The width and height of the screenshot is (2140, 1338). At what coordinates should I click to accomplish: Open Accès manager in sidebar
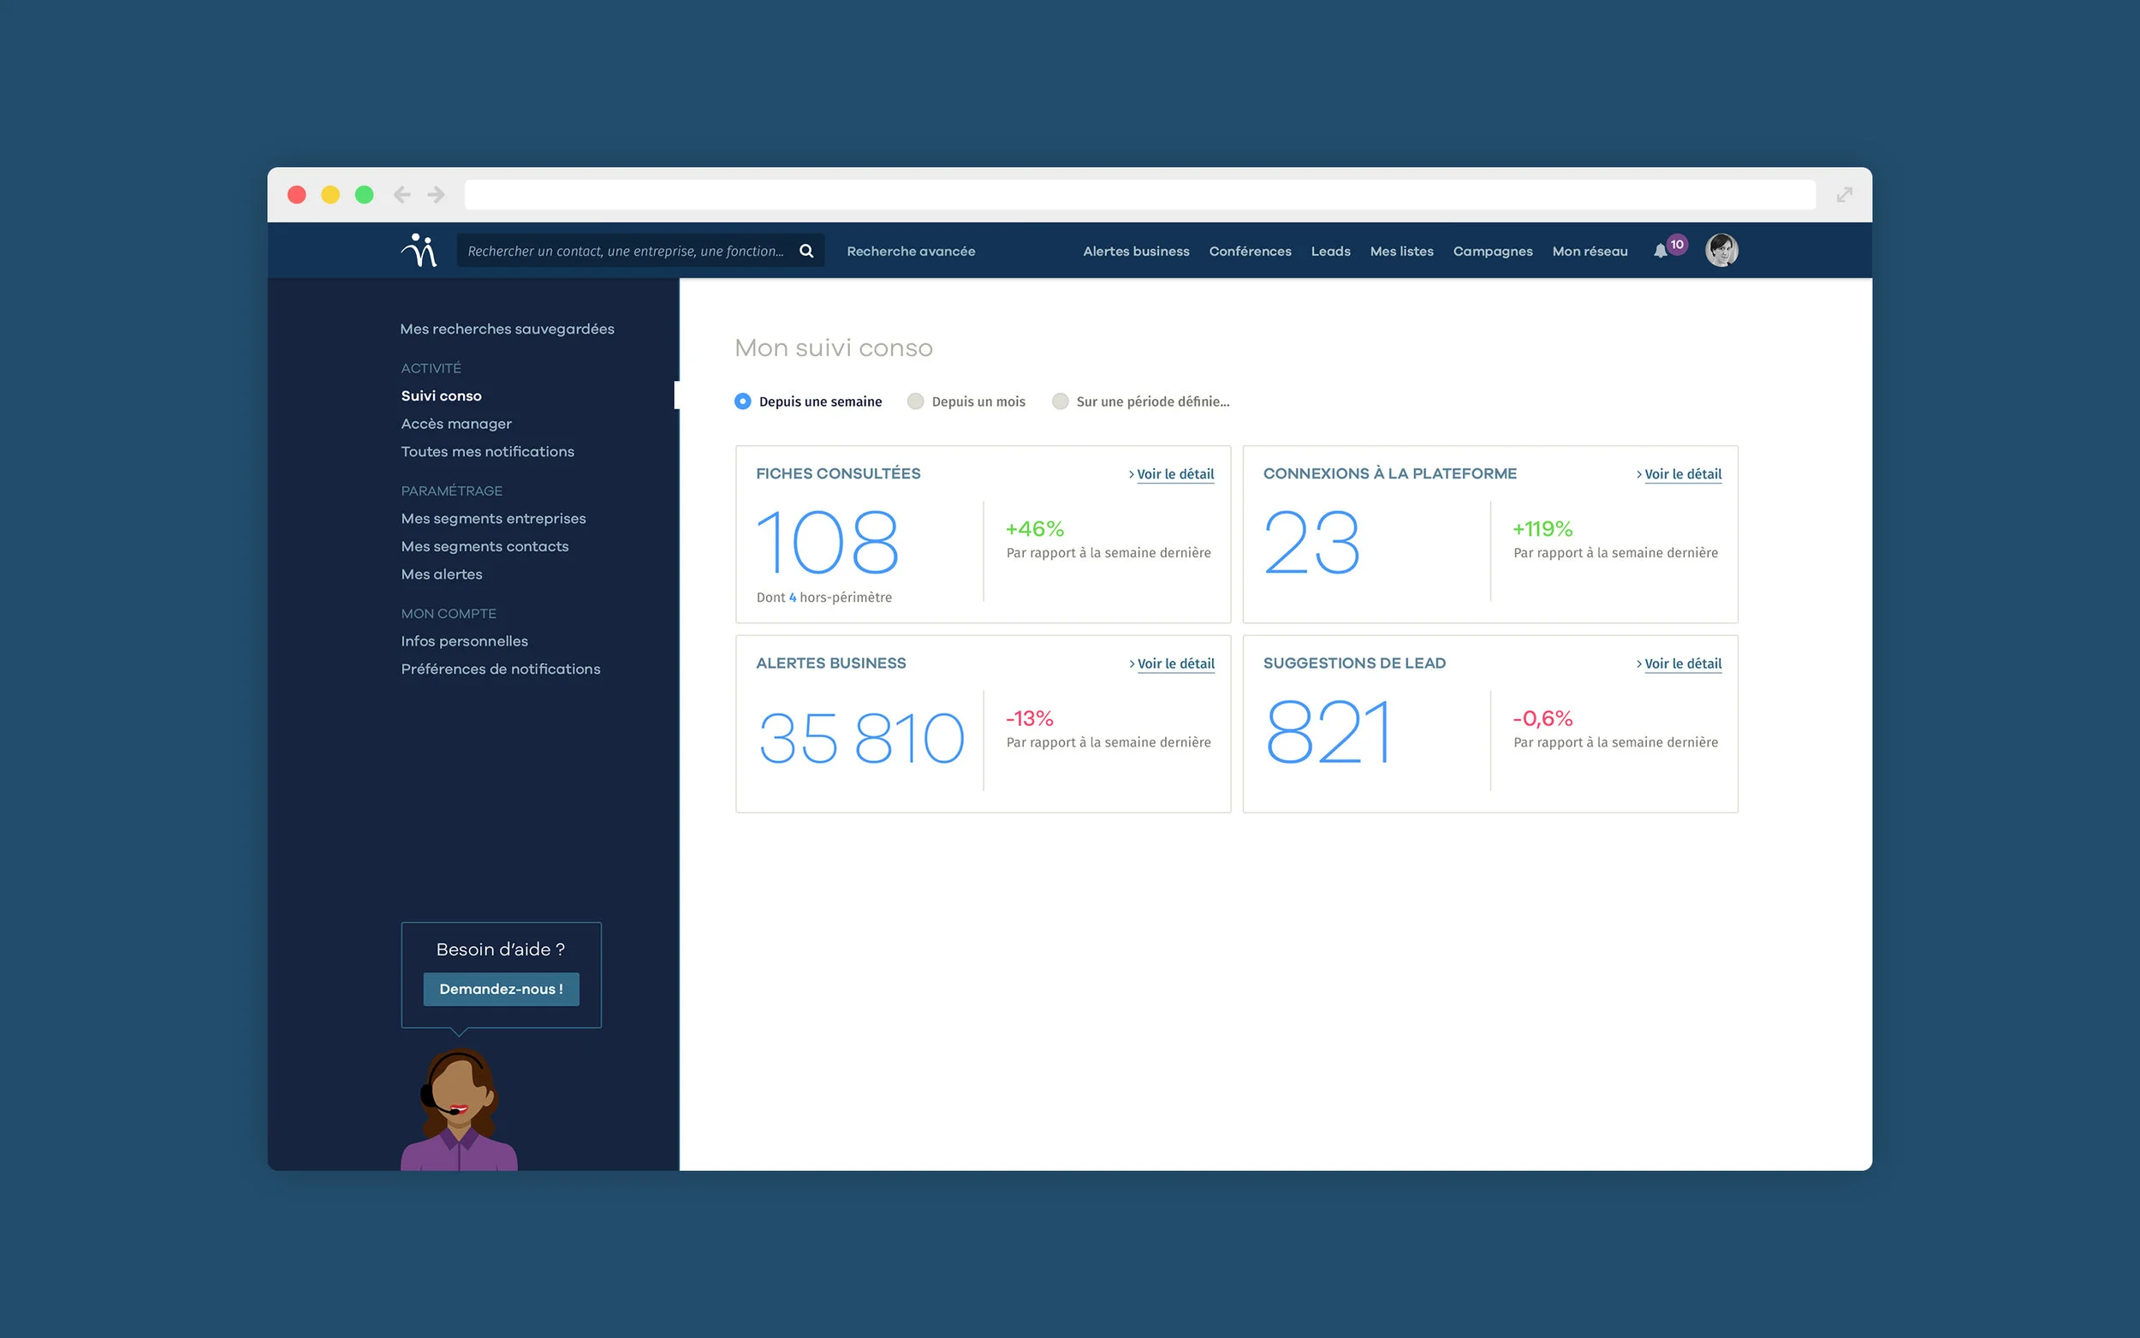(455, 424)
